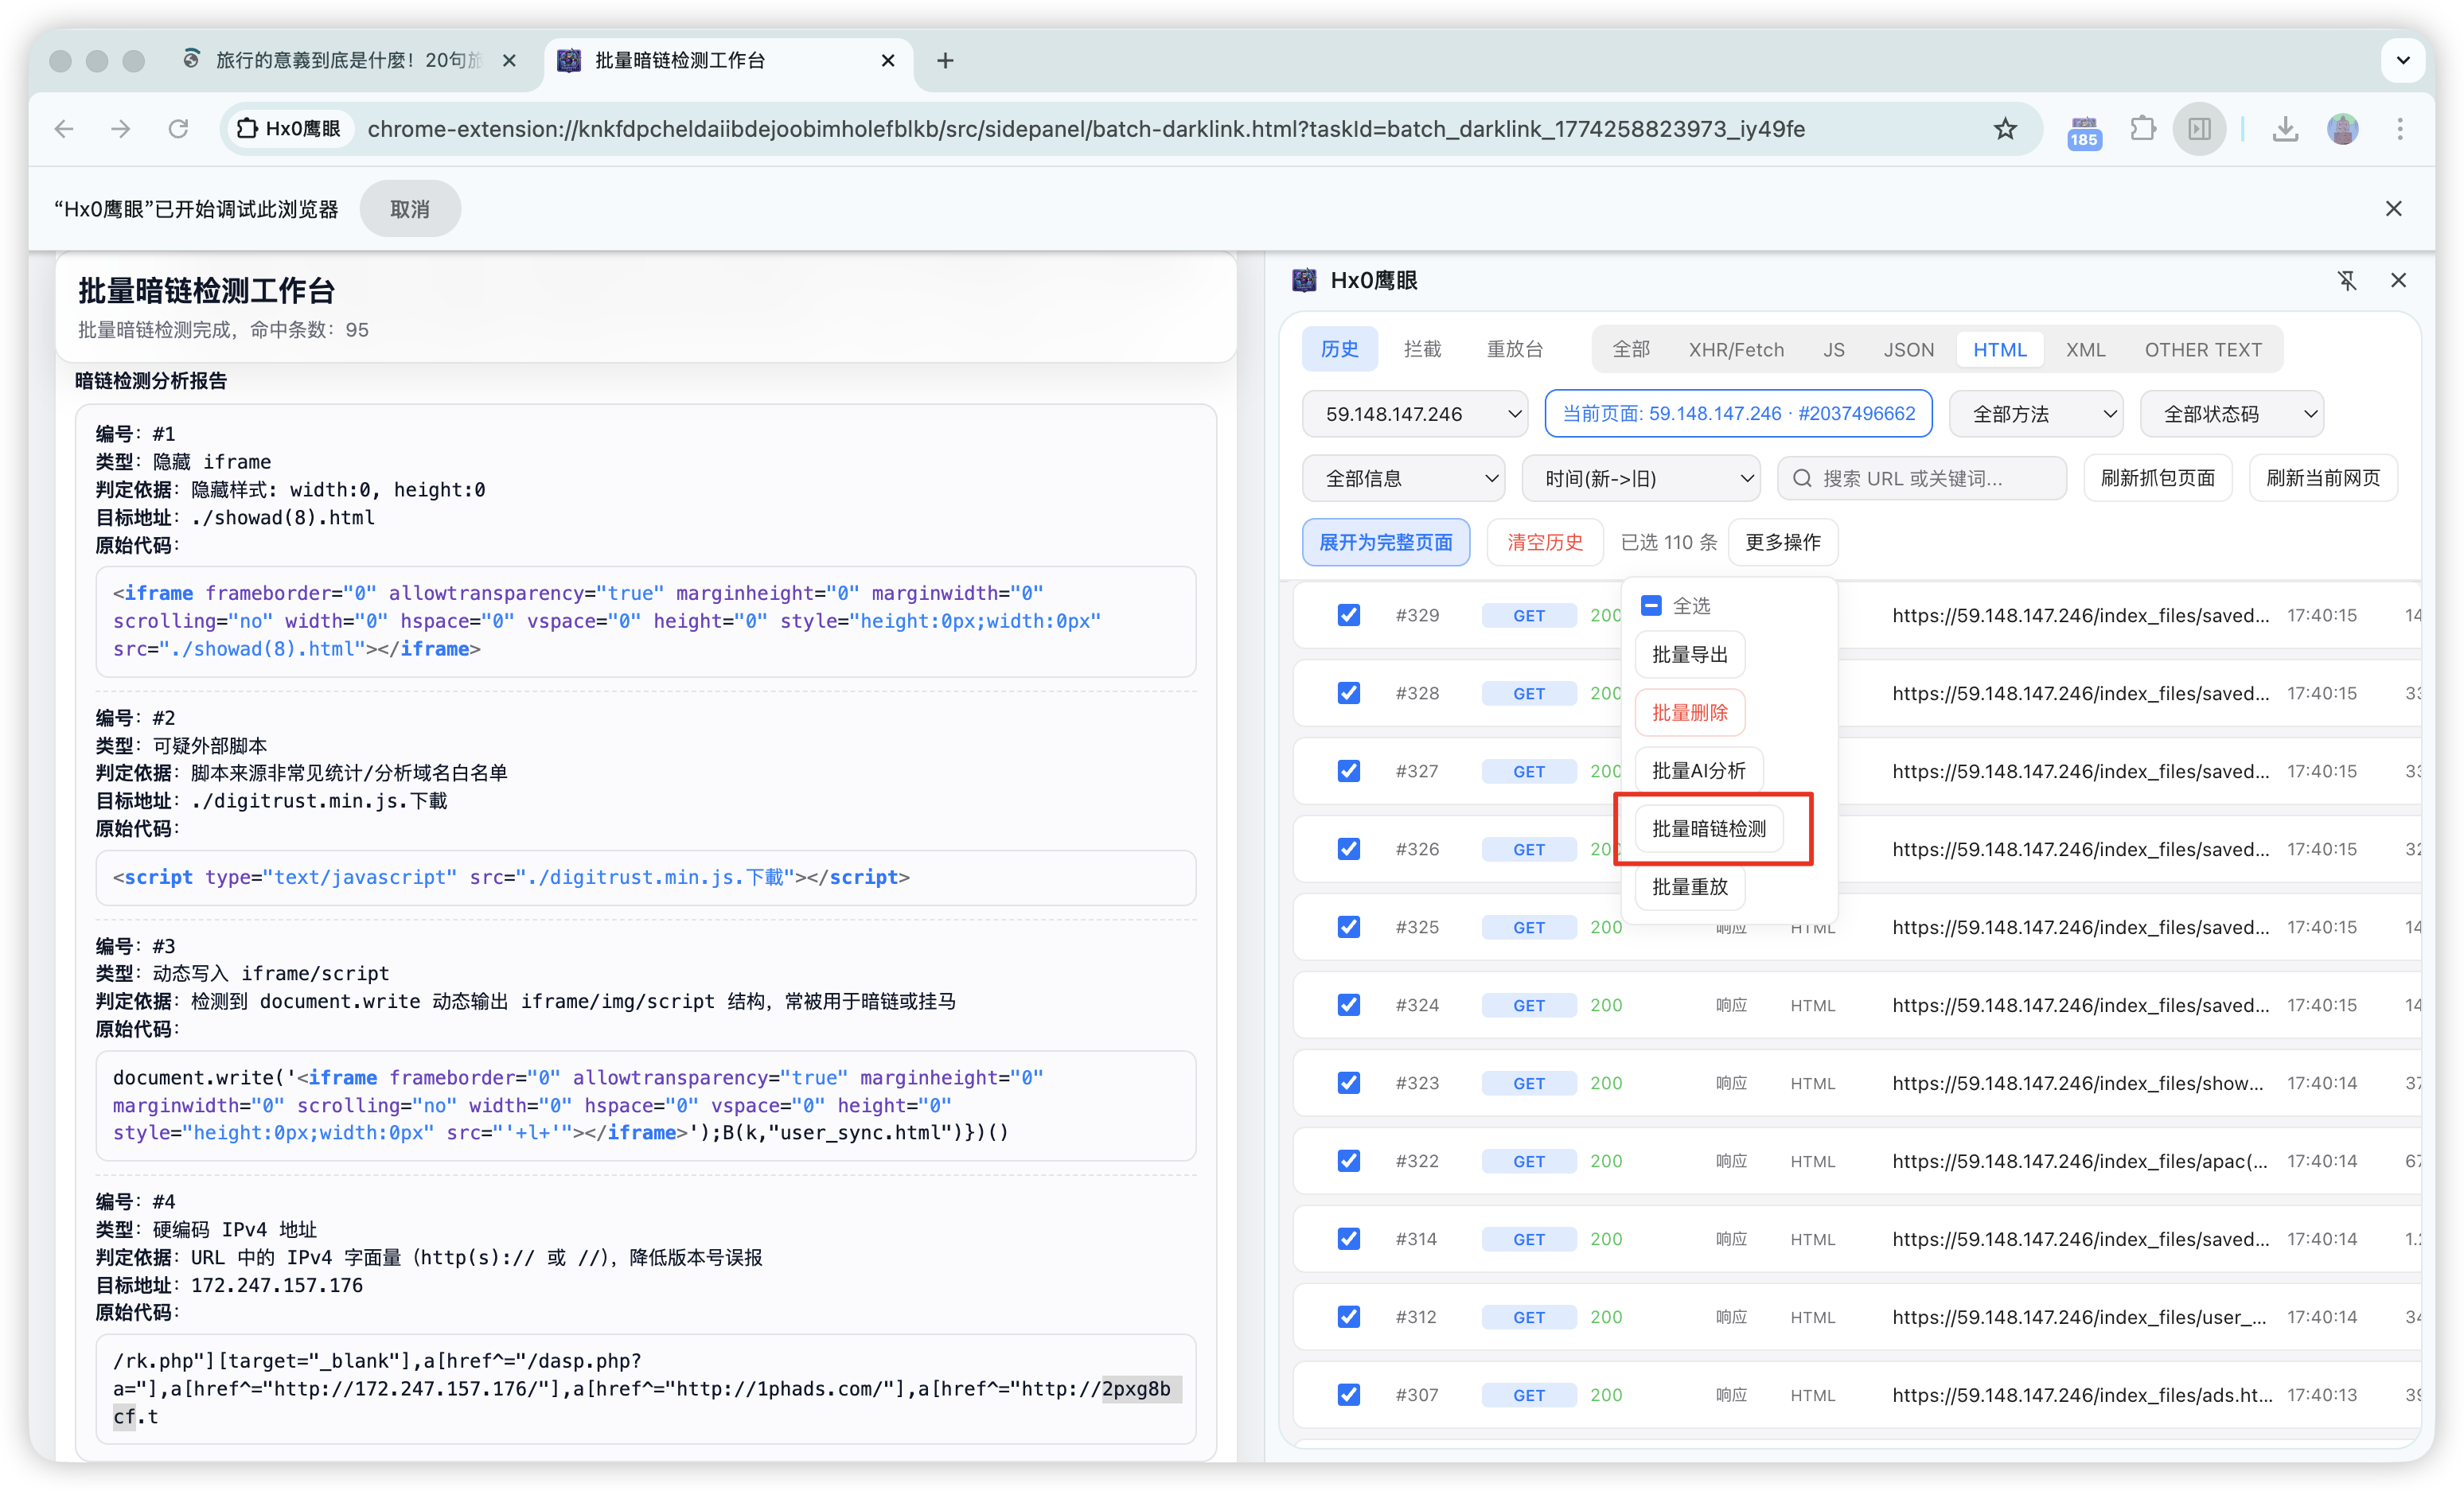This screenshot has height=1491, width=2464.
Task: Open the Extensions puzzle icon
Action: pyautogui.click(x=2142, y=129)
